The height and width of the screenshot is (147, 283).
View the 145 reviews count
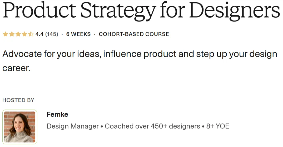52,34
